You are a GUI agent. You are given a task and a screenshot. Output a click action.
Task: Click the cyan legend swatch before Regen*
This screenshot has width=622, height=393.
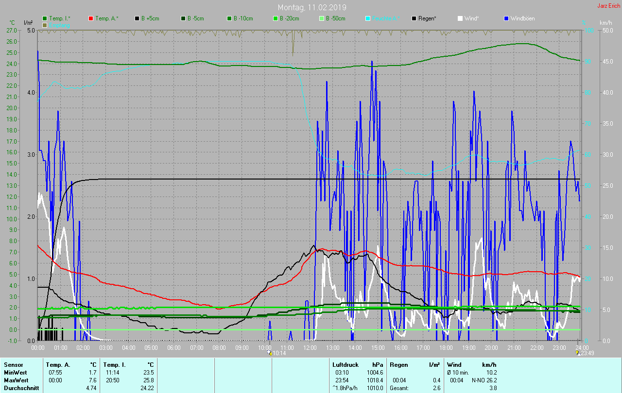point(368,18)
